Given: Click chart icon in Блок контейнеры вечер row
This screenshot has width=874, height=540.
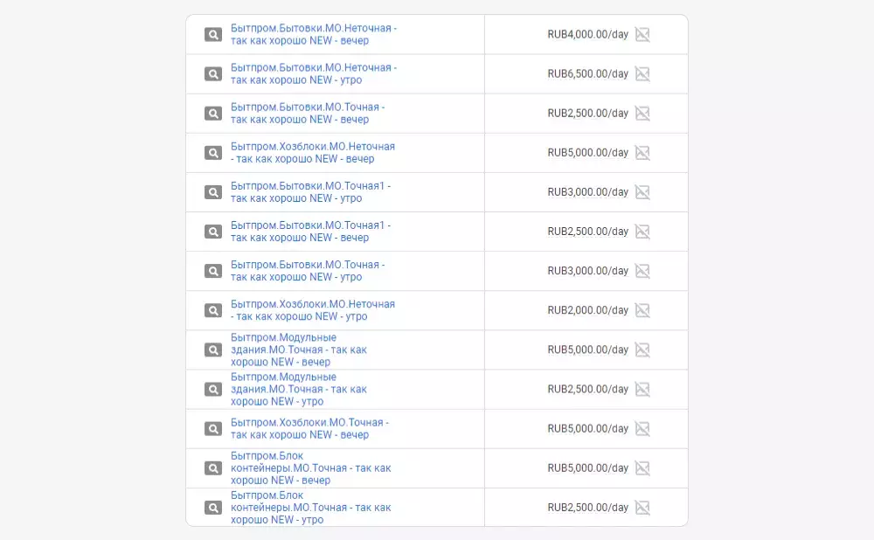Looking at the screenshot, I should tap(642, 468).
